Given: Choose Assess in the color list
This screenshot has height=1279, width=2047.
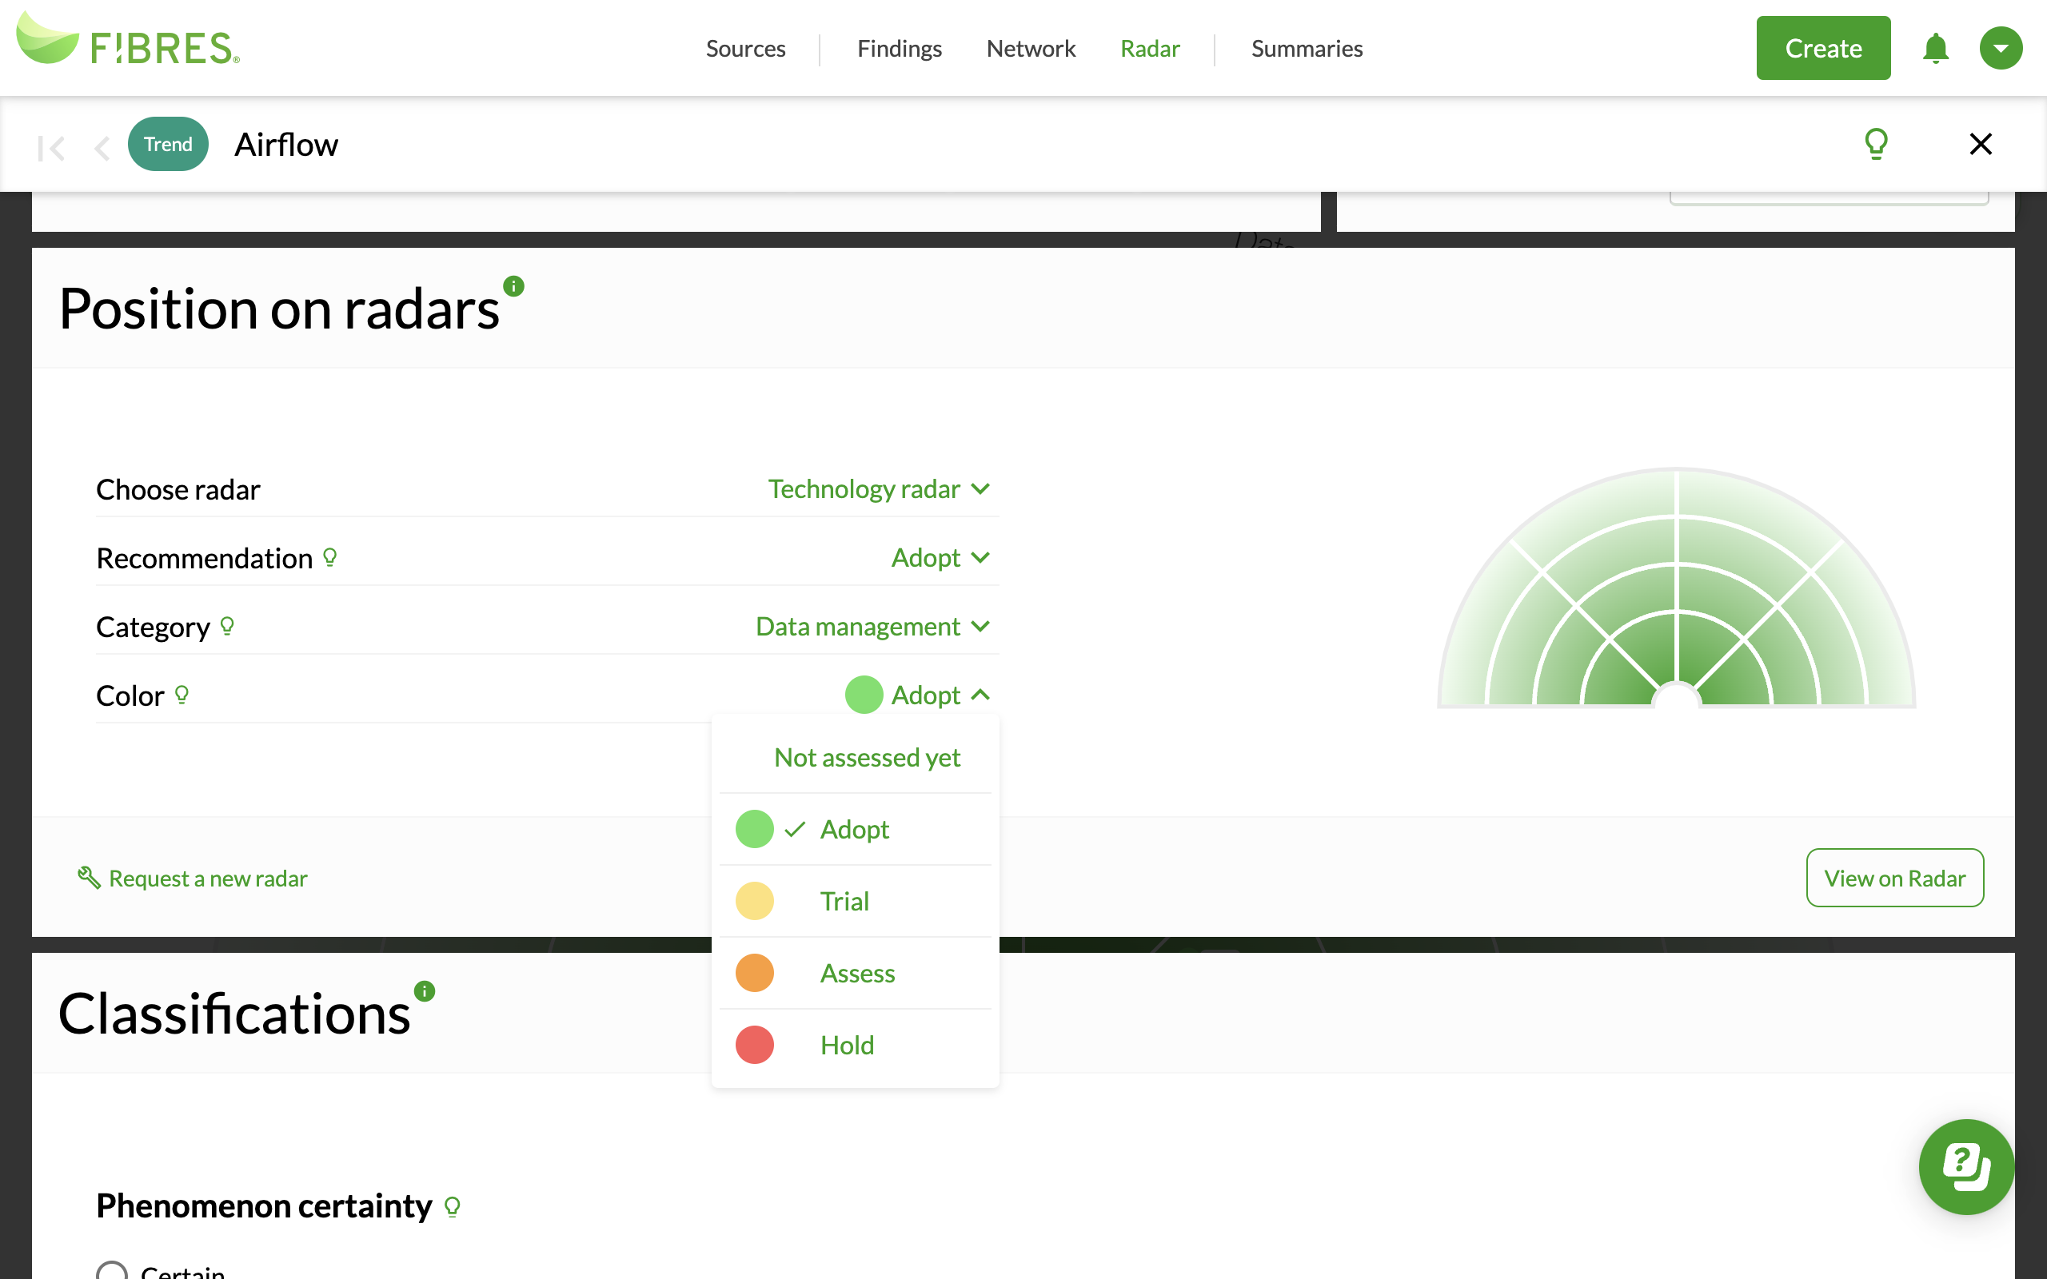Looking at the screenshot, I should 855,973.
